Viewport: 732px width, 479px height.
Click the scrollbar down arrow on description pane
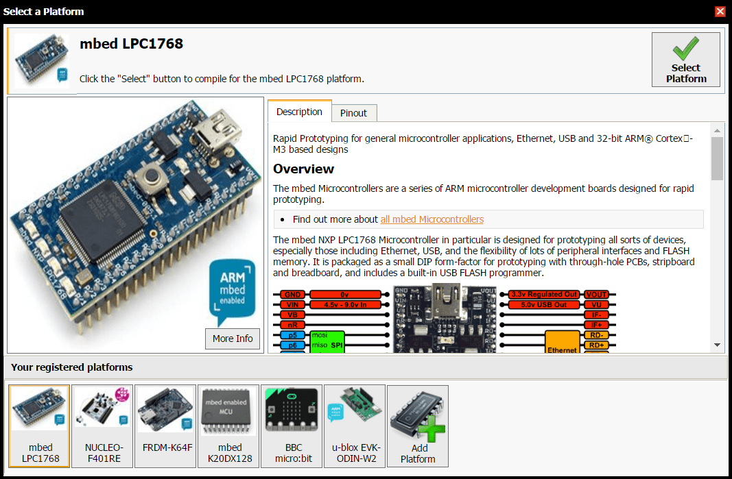click(718, 344)
